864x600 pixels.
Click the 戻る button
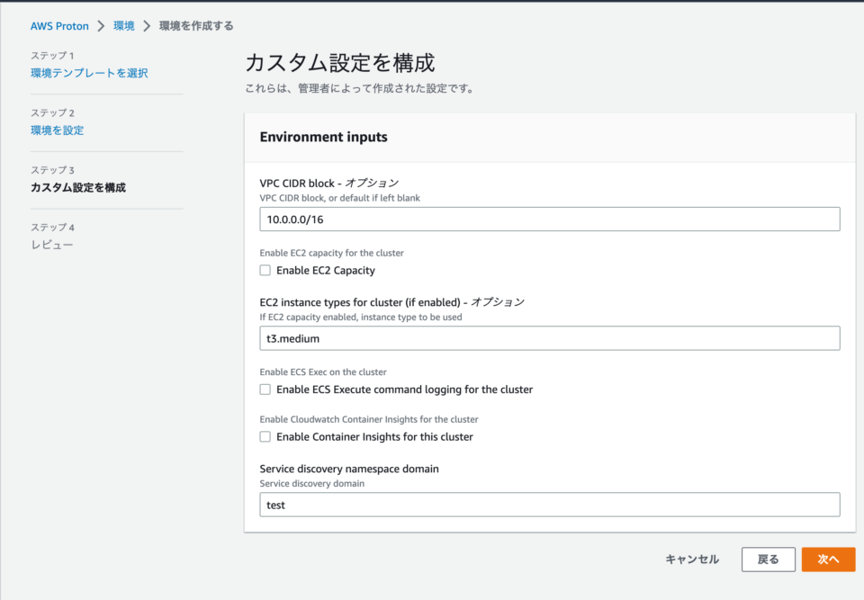768,560
